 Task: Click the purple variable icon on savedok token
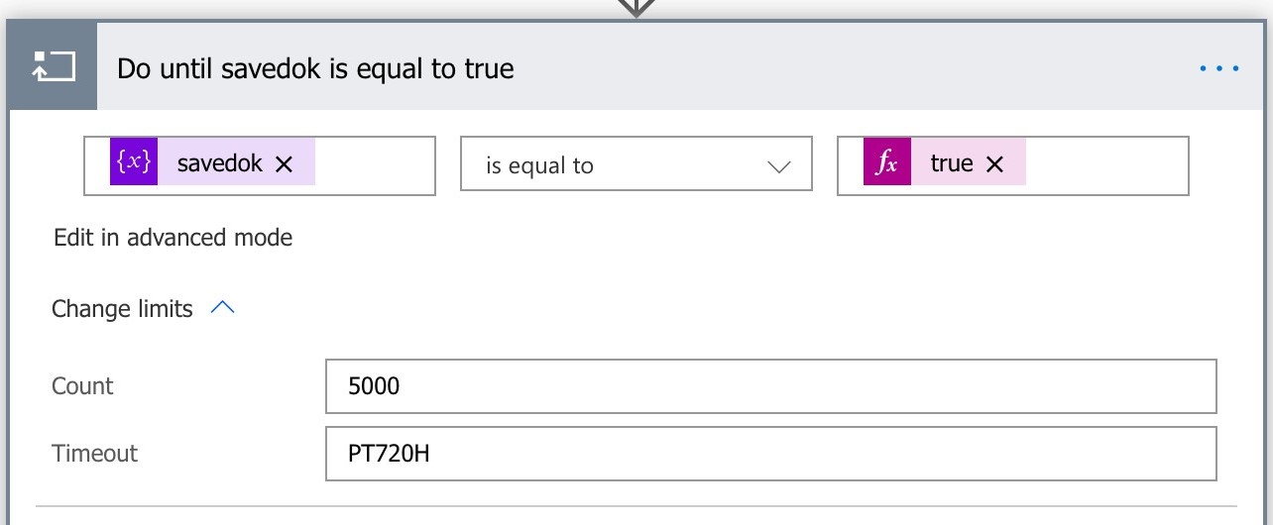tap(134, 163)
